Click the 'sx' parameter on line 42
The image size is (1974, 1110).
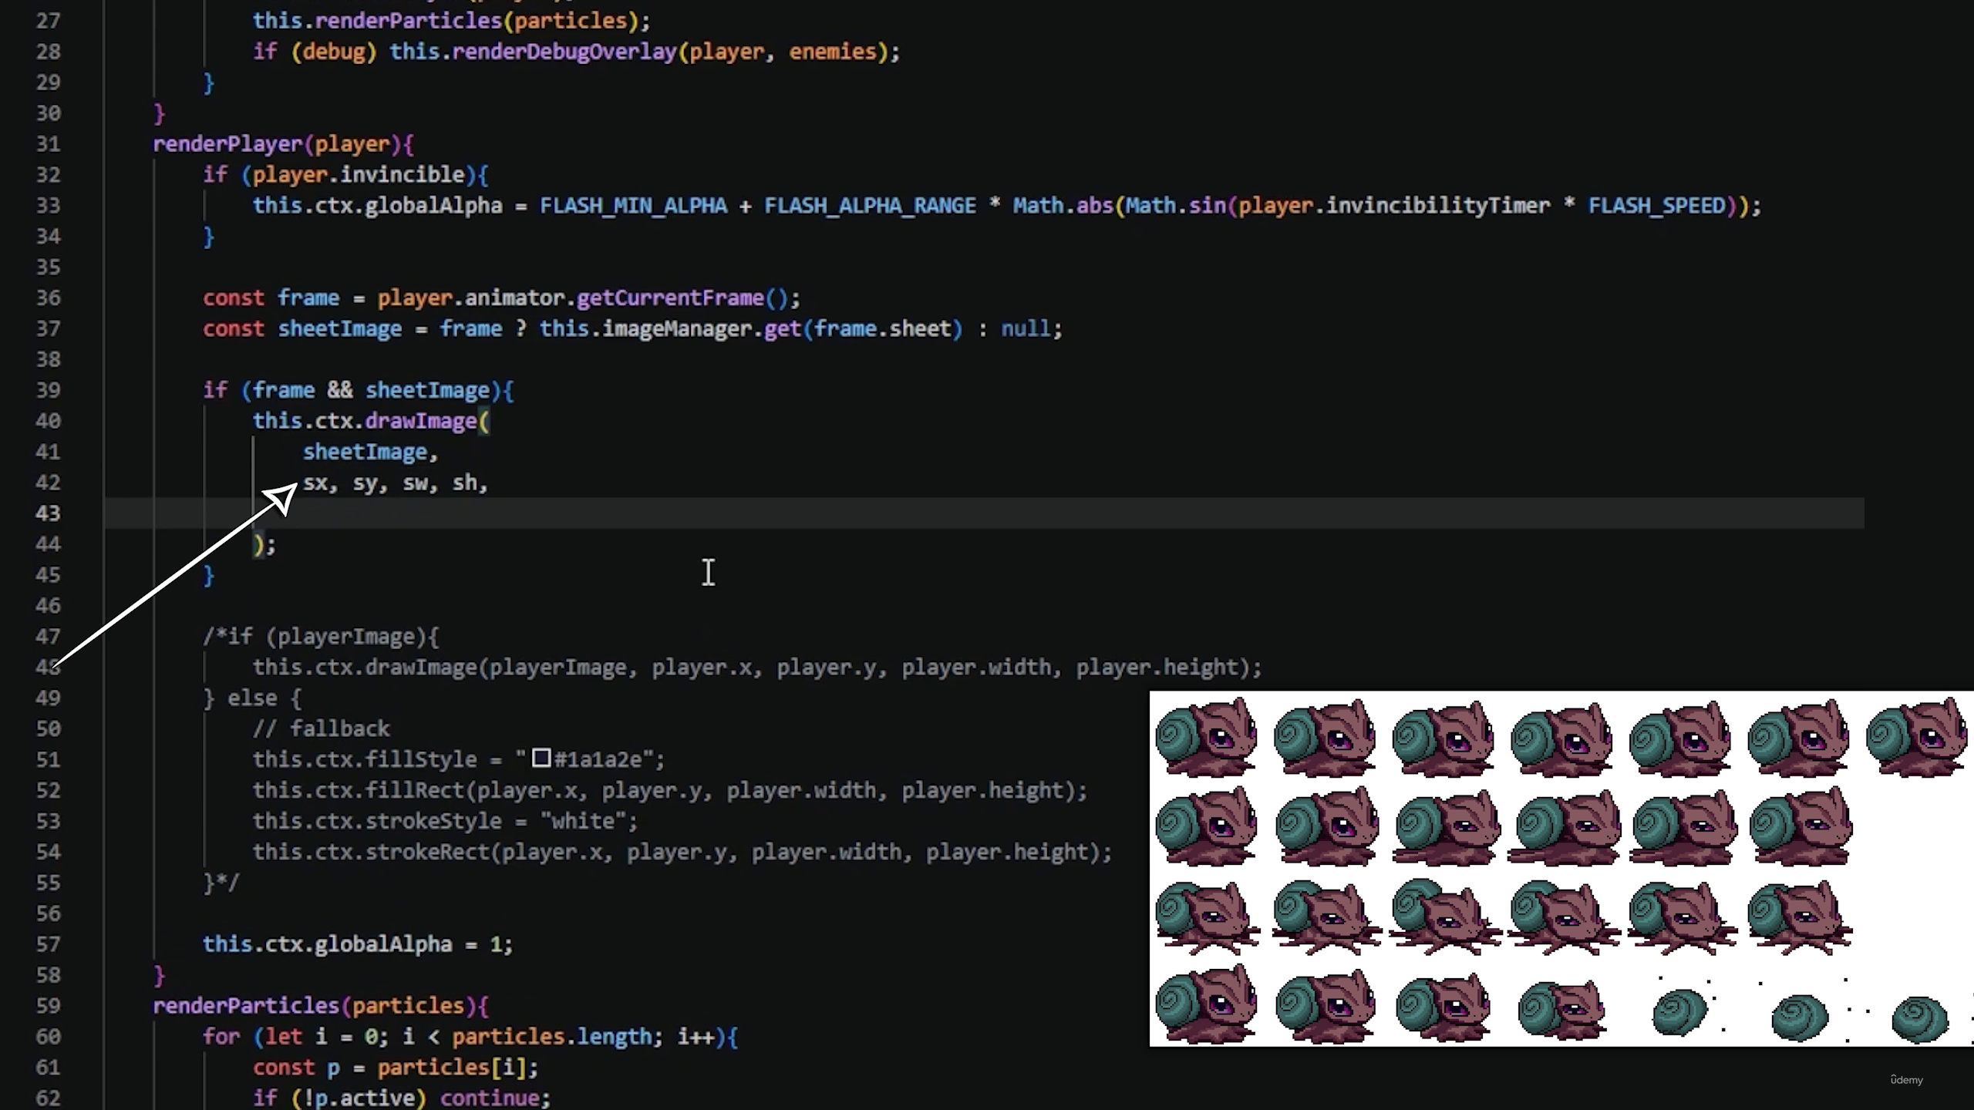click(315, 483)
